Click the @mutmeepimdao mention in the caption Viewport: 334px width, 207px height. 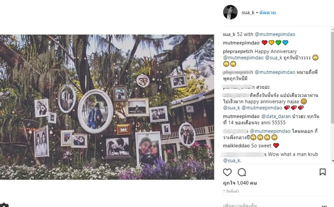click(x=275, y=34)
